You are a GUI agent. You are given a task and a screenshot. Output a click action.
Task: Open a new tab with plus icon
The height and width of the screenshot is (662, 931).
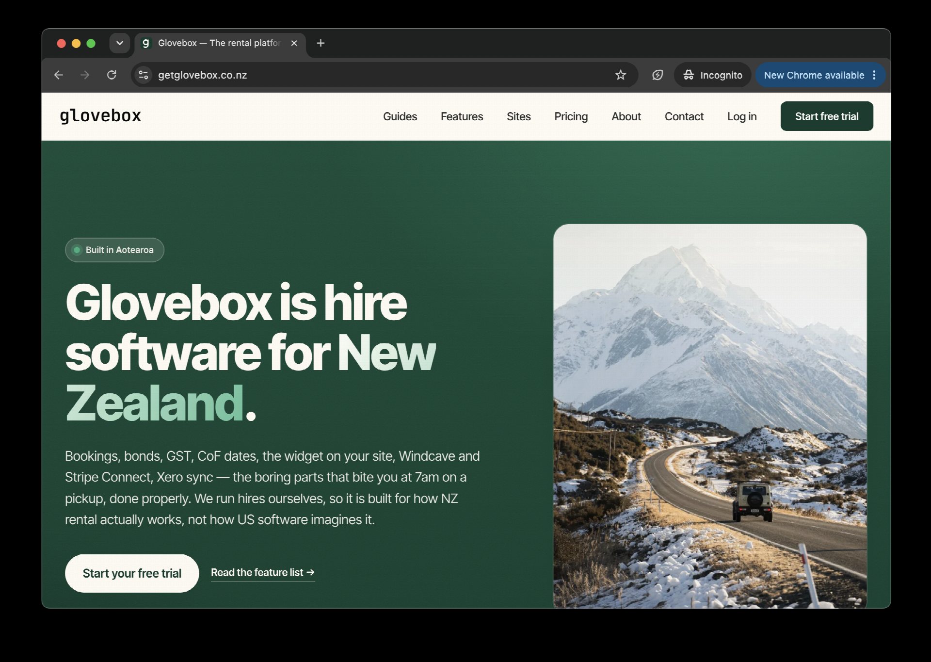321,43
